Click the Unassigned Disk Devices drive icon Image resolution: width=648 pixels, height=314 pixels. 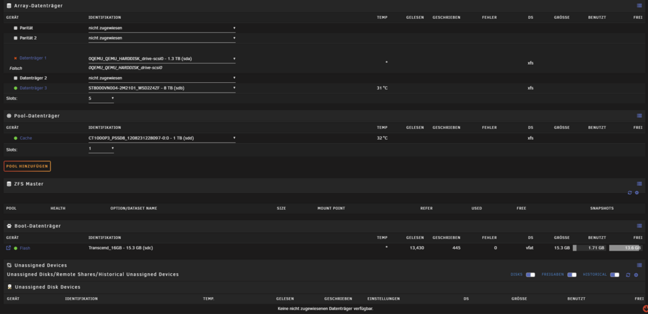coord(10,287)
